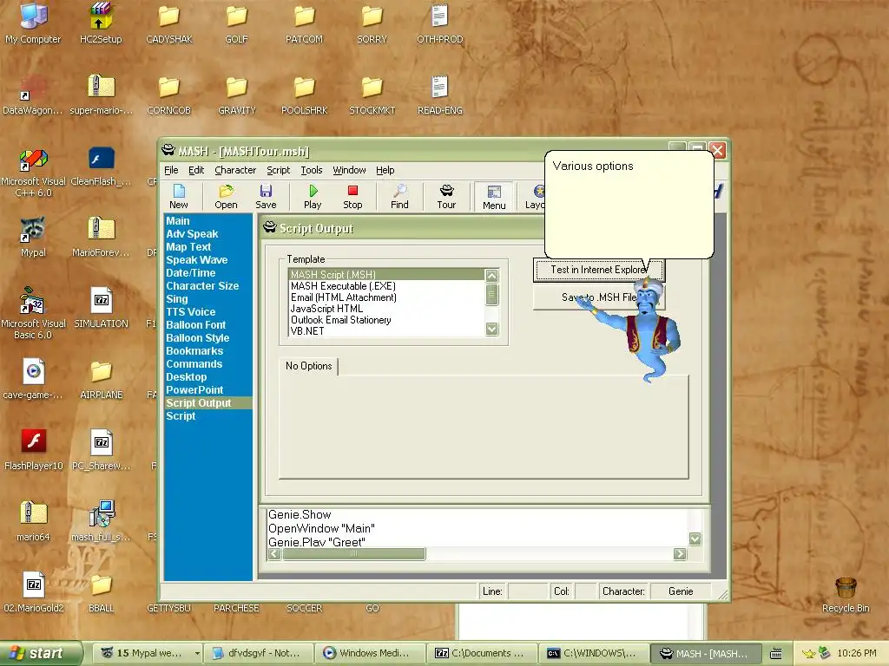The height and width of the screenshot is (666, 889).
Task: Open the File menu
Action: tap(171, 170)
